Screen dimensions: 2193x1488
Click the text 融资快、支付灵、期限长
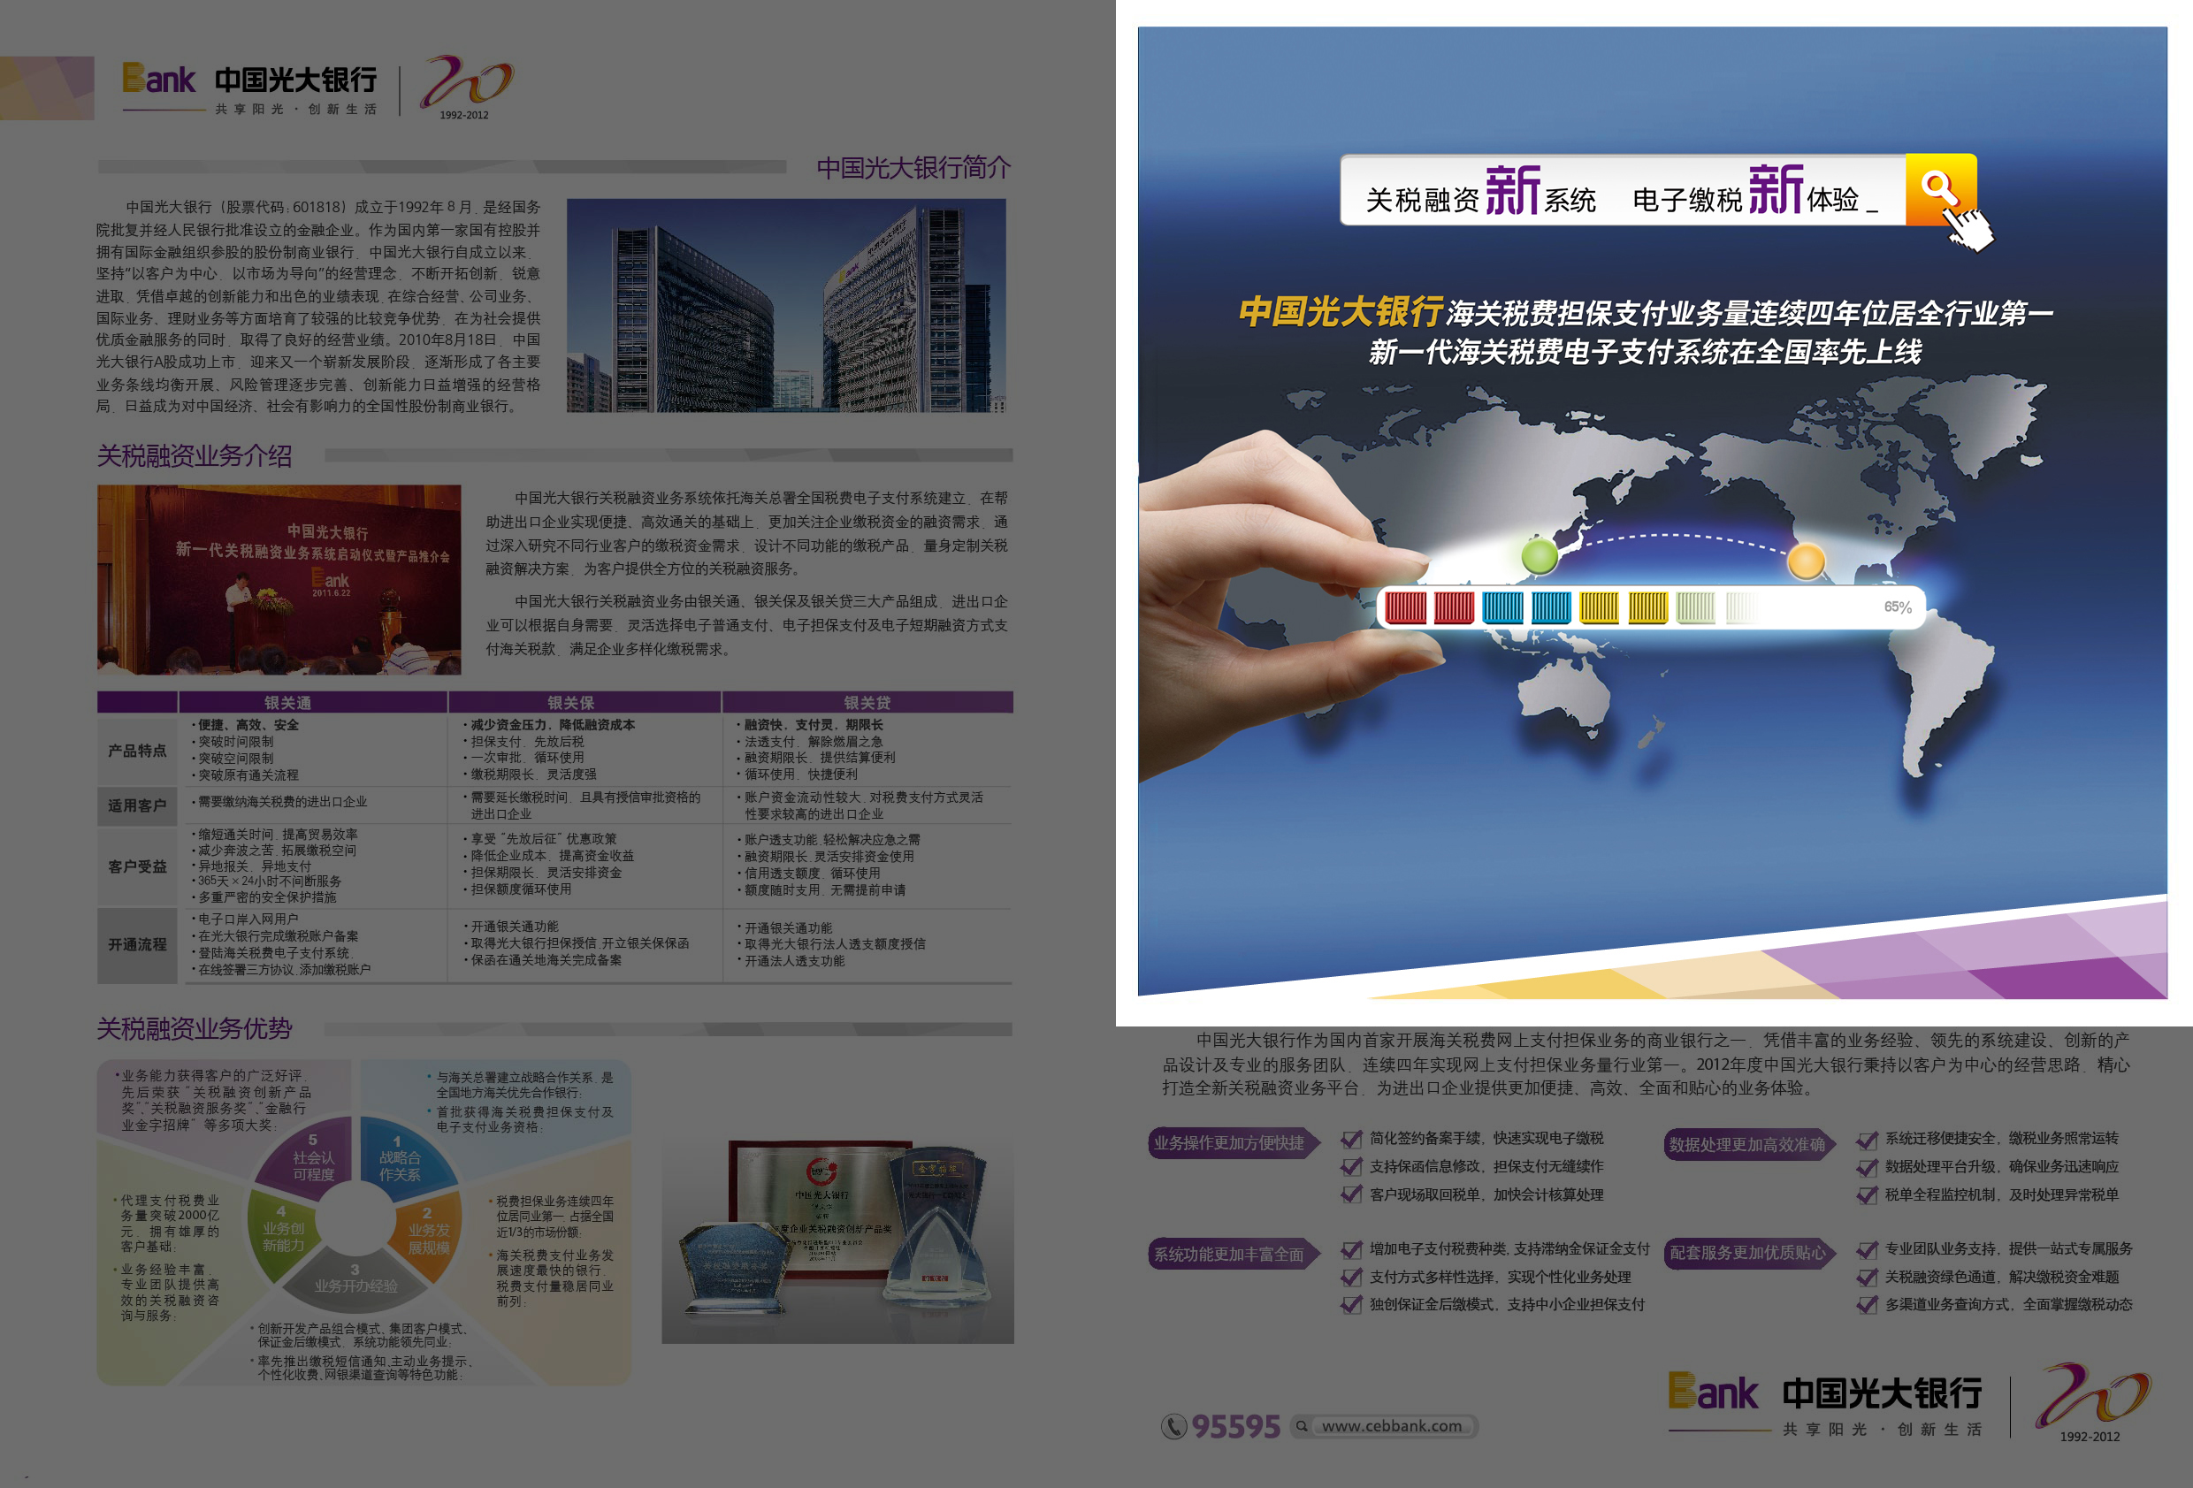click(814, 725)
